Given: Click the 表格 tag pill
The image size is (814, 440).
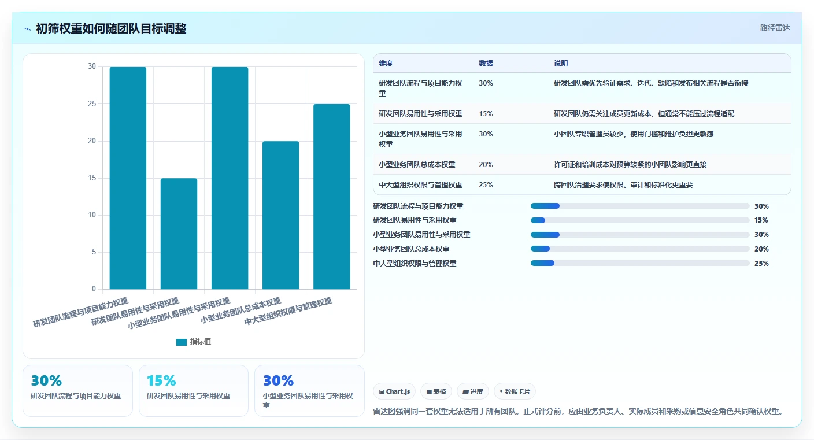Looking at the screenshot, I should 436,391.
